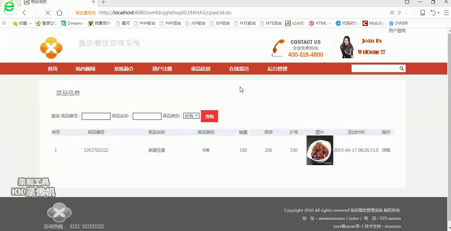Expand the address bar dropdown chevron
This screenshot has height=231, width=451.
coord(407,13)
